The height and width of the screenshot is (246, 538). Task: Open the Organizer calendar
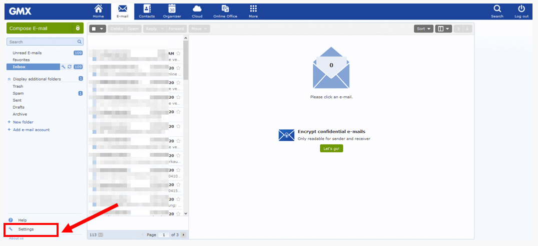coord(172,12)
